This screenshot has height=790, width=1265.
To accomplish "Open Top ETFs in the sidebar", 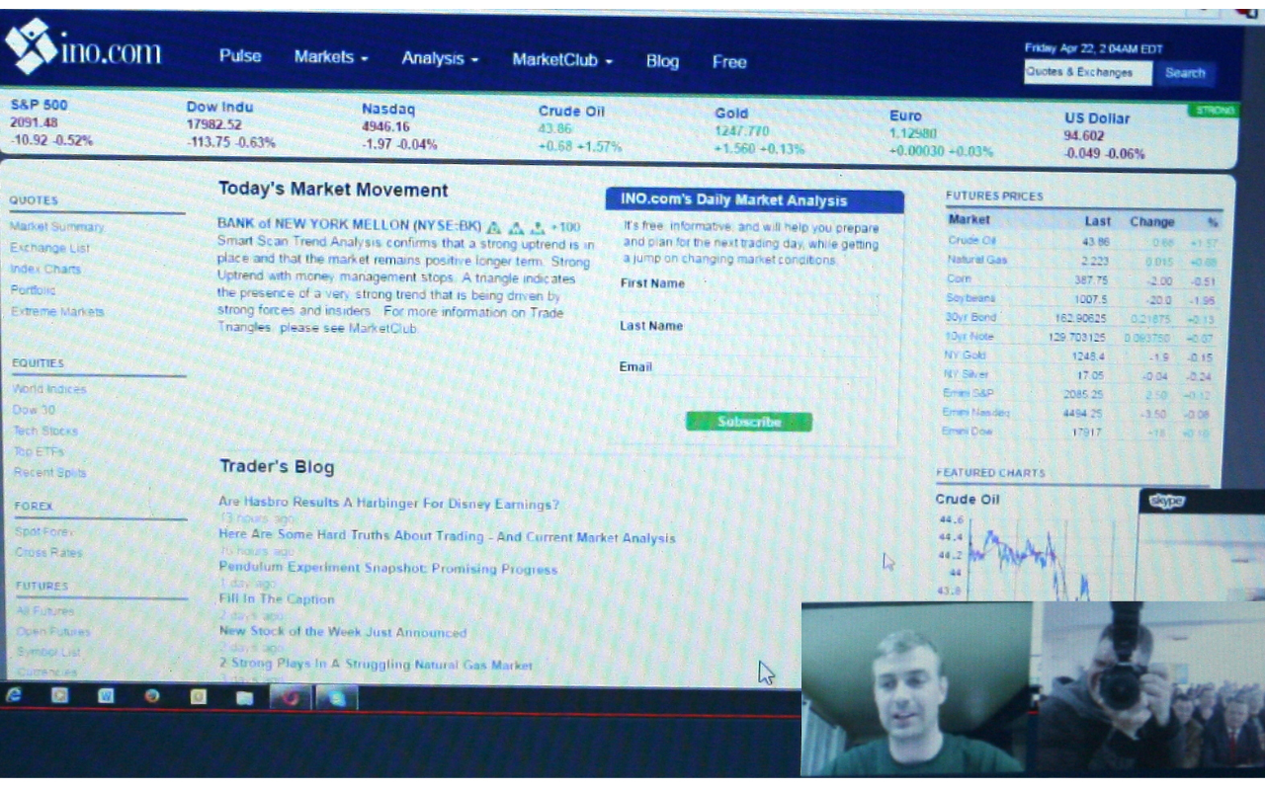I will (39, 451).
